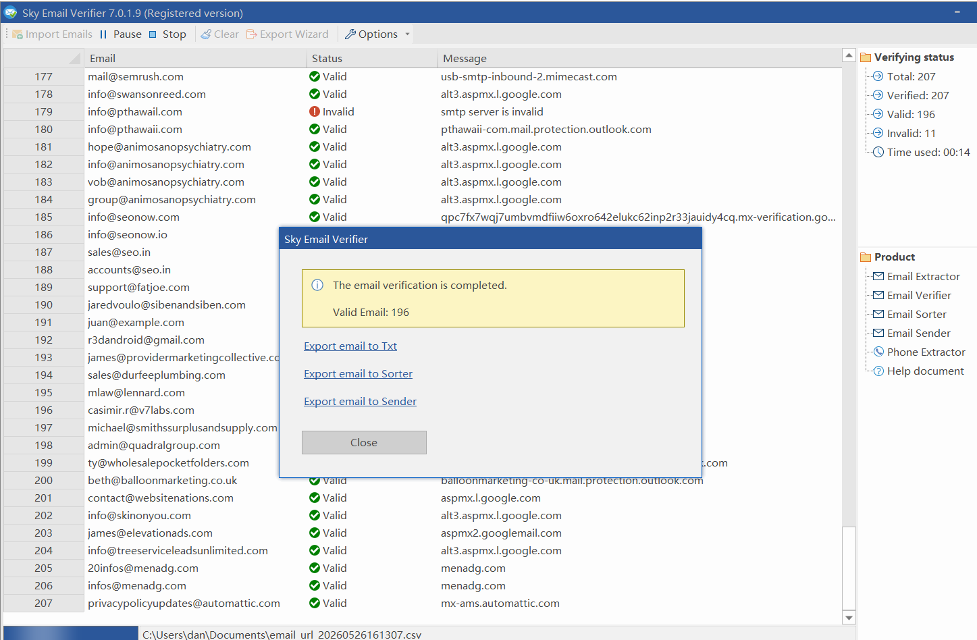Click message aspmx2.googlemail.com in row 203
The width and height of the screenshot is (977, 640).
click(501, 533)
